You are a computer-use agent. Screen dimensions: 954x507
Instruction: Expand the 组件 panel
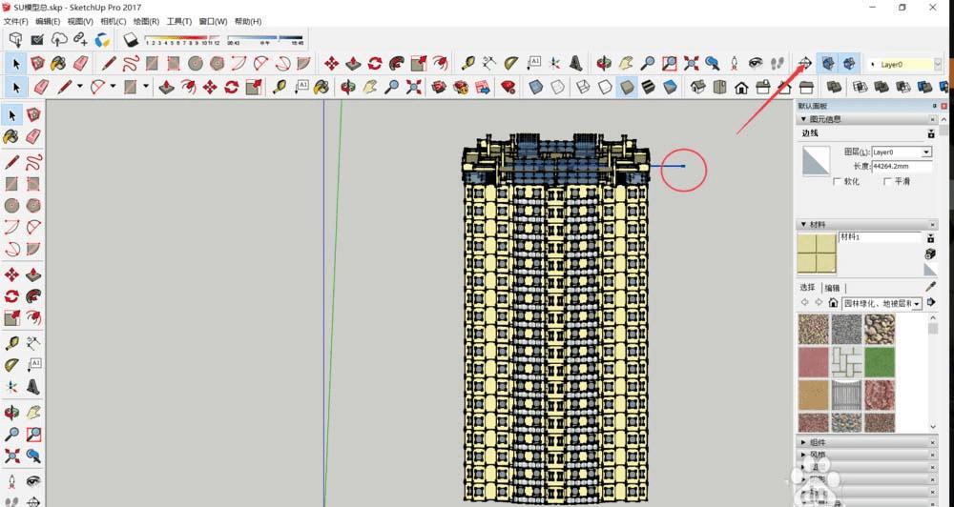click(803, 442)
